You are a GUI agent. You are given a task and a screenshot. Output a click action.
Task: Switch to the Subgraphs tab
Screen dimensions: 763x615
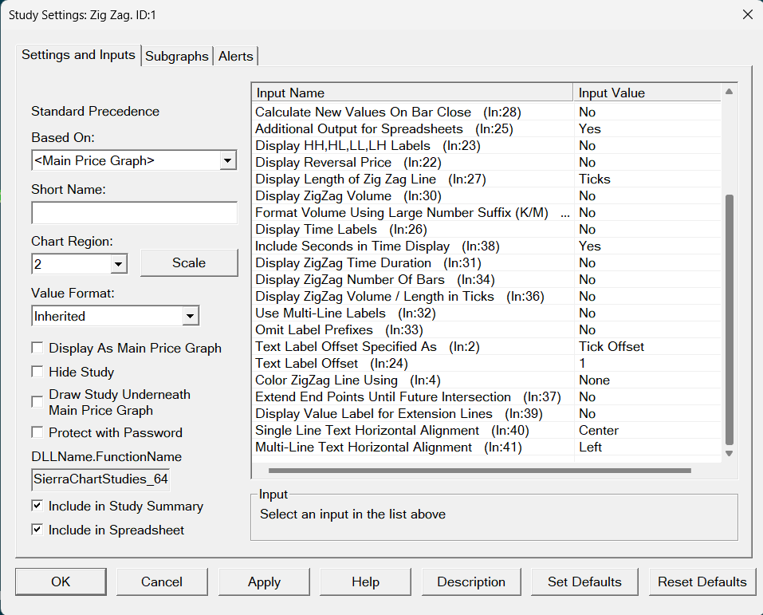pos(177,56)
